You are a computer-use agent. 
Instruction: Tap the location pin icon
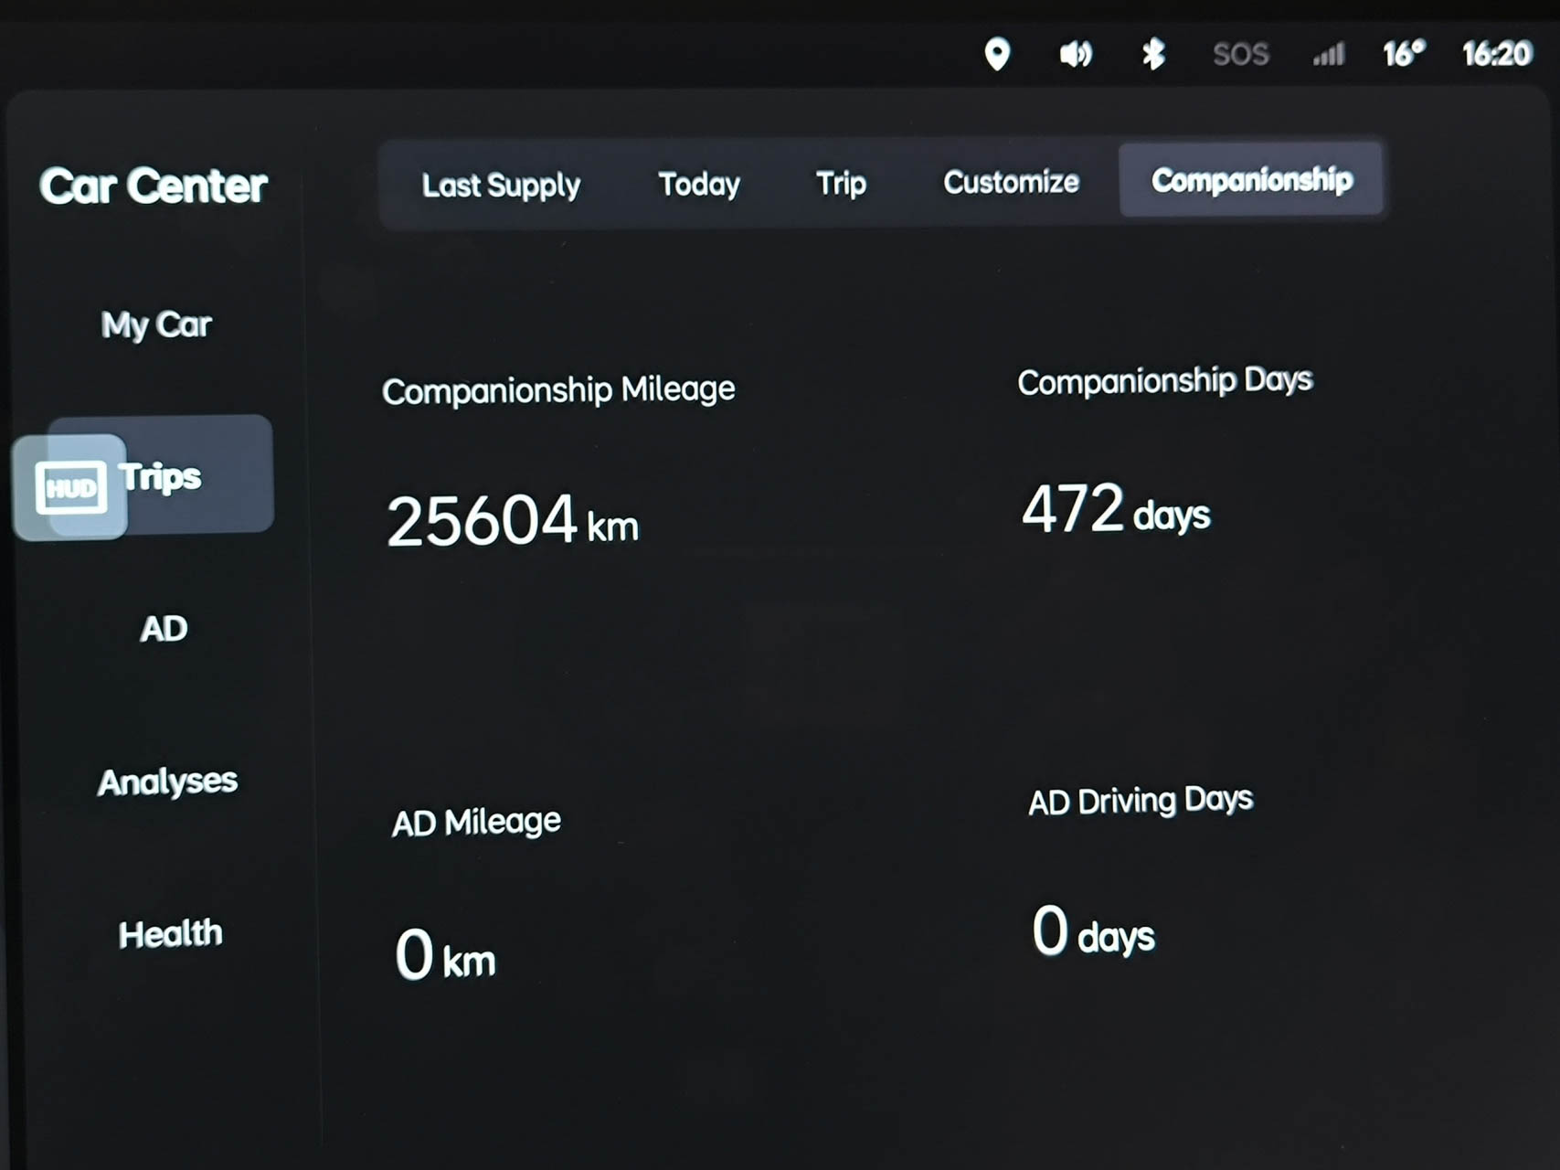point(997,54)
